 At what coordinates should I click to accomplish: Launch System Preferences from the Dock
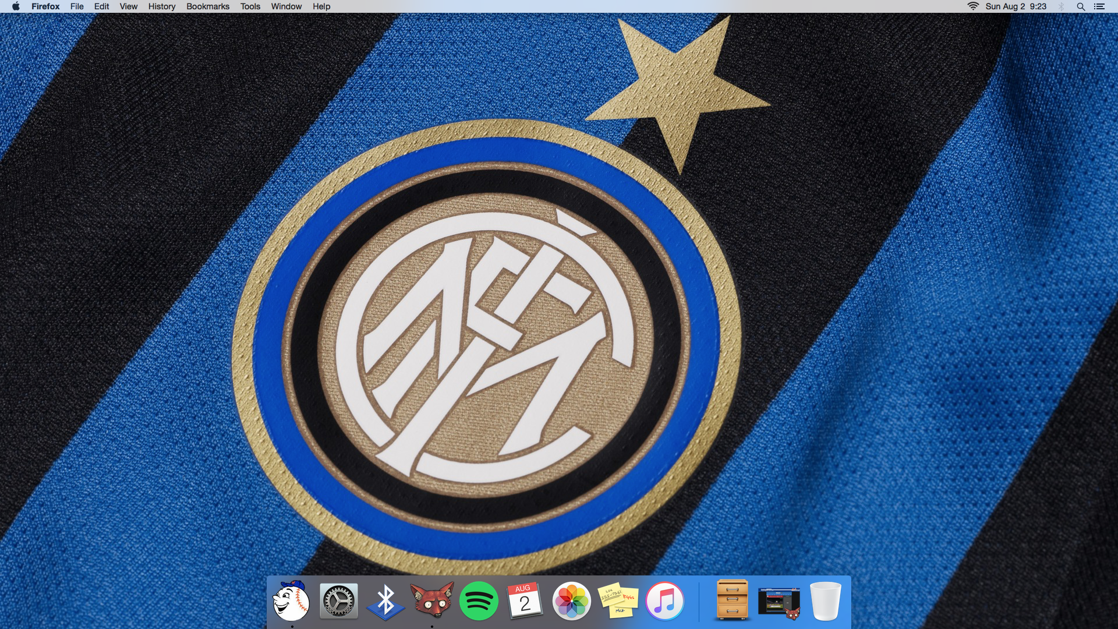click(x=338, y=601)
